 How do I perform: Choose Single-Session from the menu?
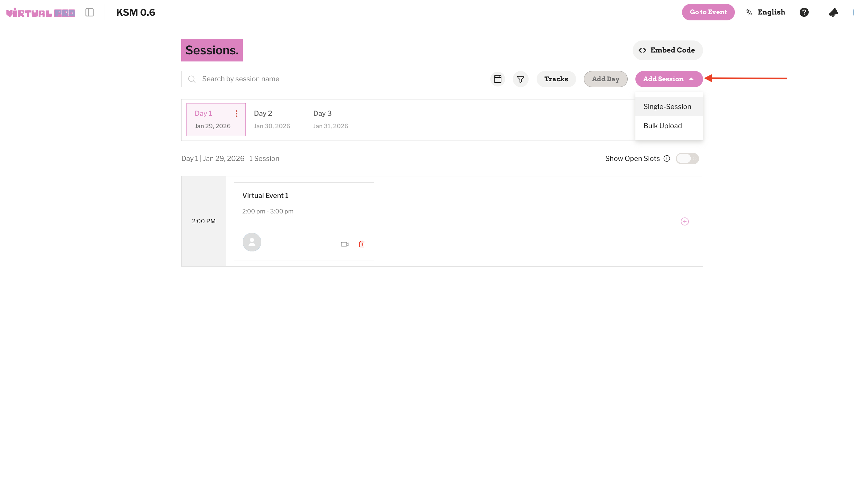tap(669, 107)
